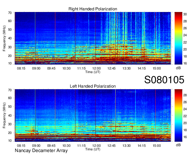The image size is (190, 154).
Task: Click the 12:00 tick under the Right Handed plot
Action: pyautogui.click(x=96, y=68)
